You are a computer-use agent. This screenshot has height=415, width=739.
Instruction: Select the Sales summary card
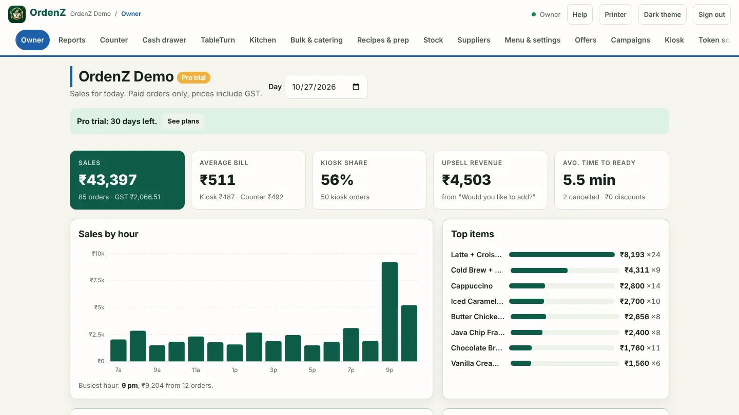coord(127,180)
